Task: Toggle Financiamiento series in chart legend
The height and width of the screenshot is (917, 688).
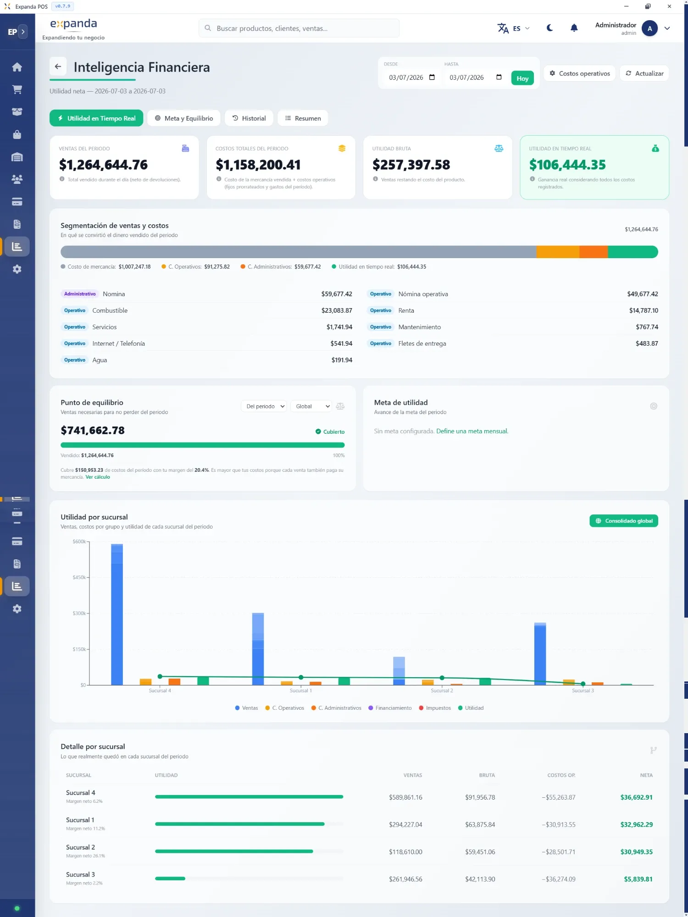Action: (390, 708)
